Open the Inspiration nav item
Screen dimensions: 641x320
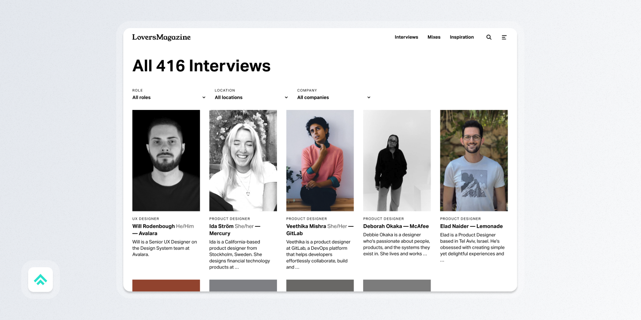click(462, 37)
